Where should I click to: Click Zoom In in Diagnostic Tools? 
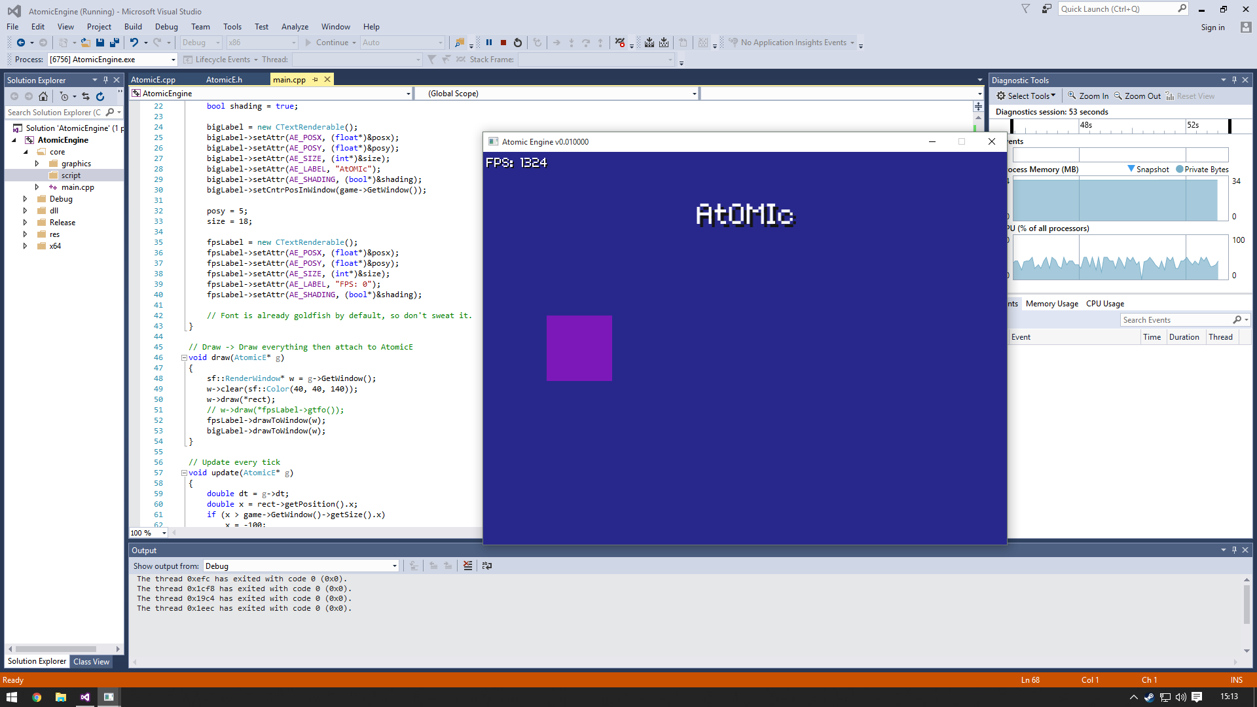[1088, 96]
